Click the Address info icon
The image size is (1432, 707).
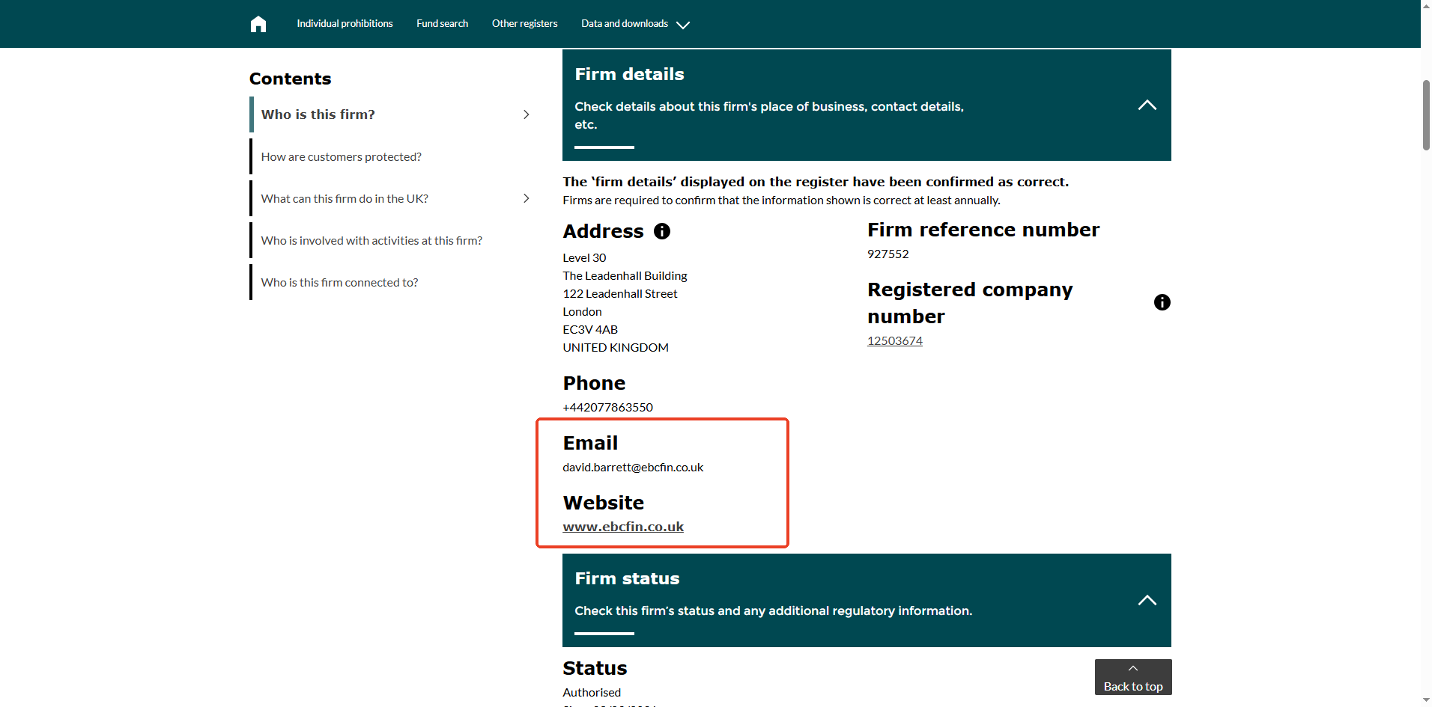click(662, 231)
